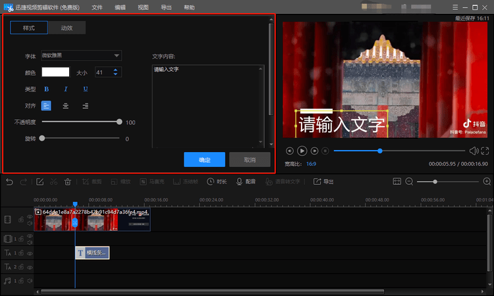Zoom out the timeline with minus magnifier

pyautogui.click(x=409, y=182)
